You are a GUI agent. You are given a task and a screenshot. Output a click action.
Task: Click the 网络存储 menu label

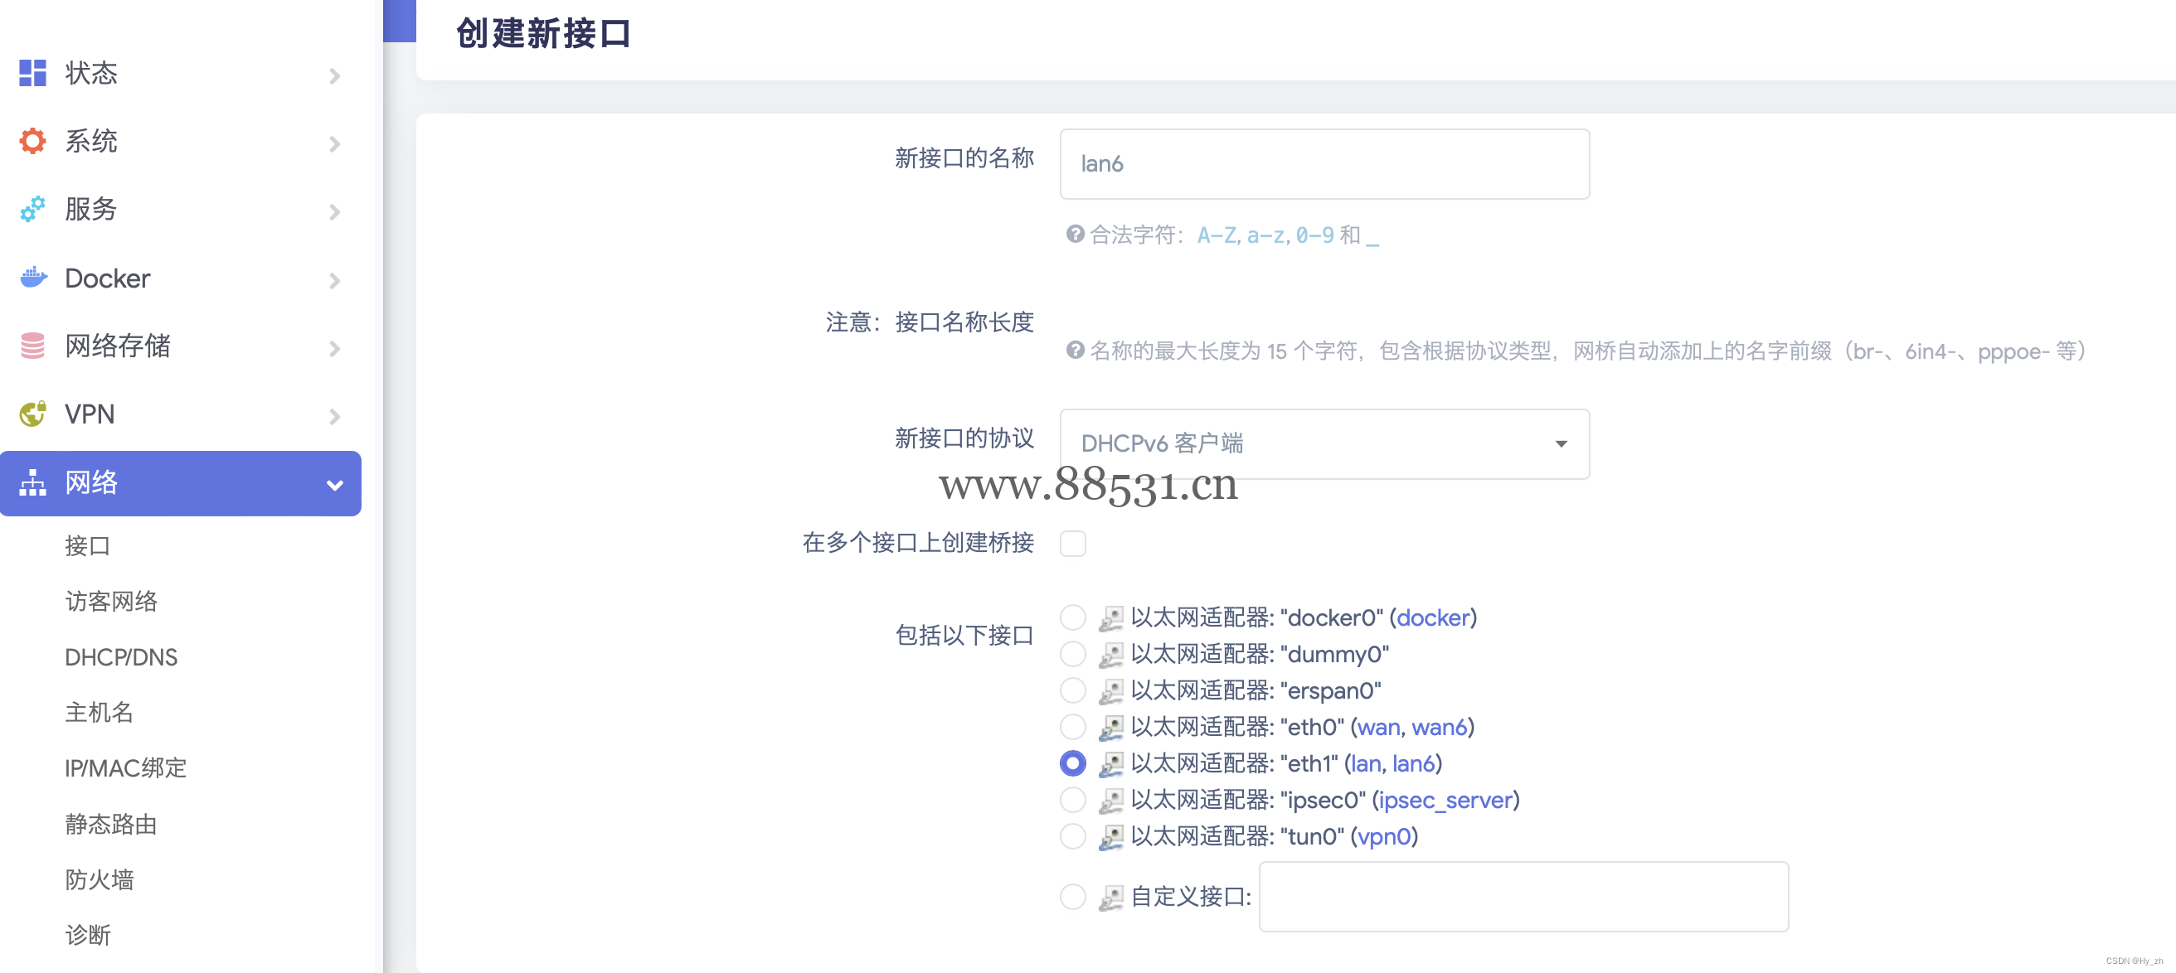[118, 346]
